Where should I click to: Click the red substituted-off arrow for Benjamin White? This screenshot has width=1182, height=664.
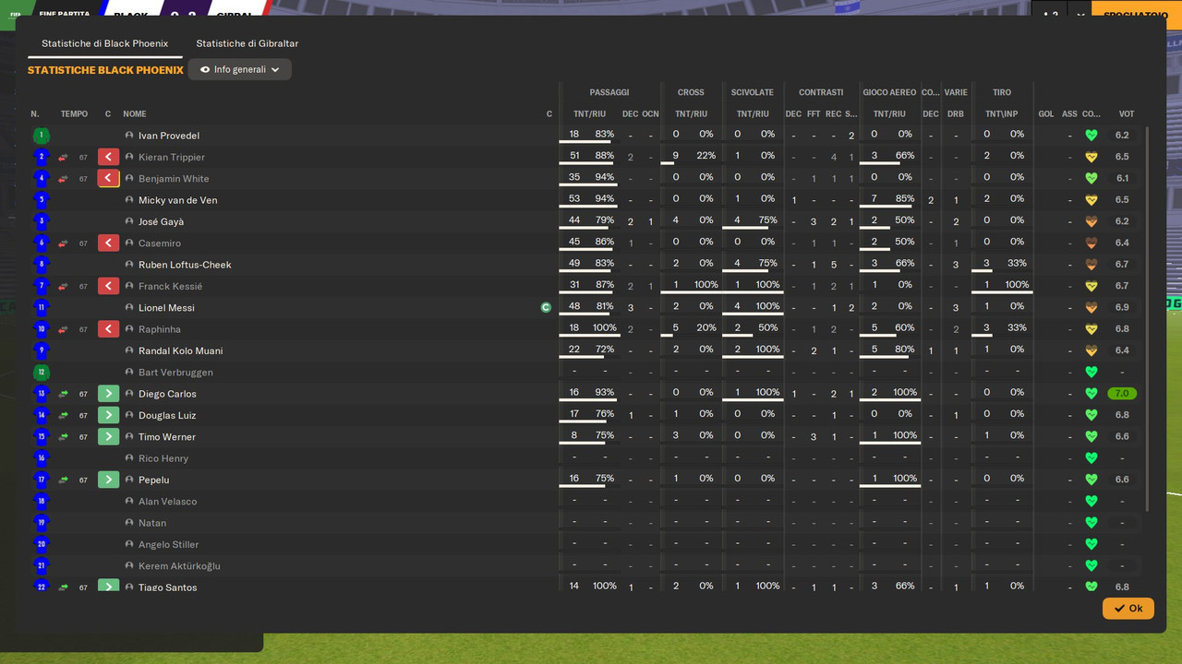tap(109, 179)
